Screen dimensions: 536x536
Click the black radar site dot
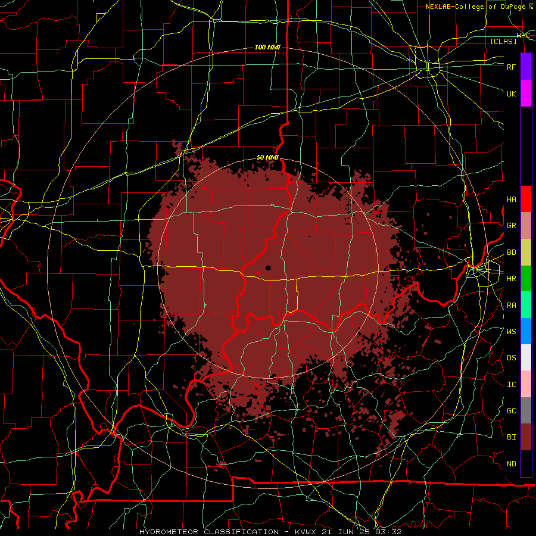click(269, 268)
